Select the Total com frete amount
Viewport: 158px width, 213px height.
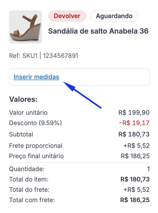click(135, 200)
